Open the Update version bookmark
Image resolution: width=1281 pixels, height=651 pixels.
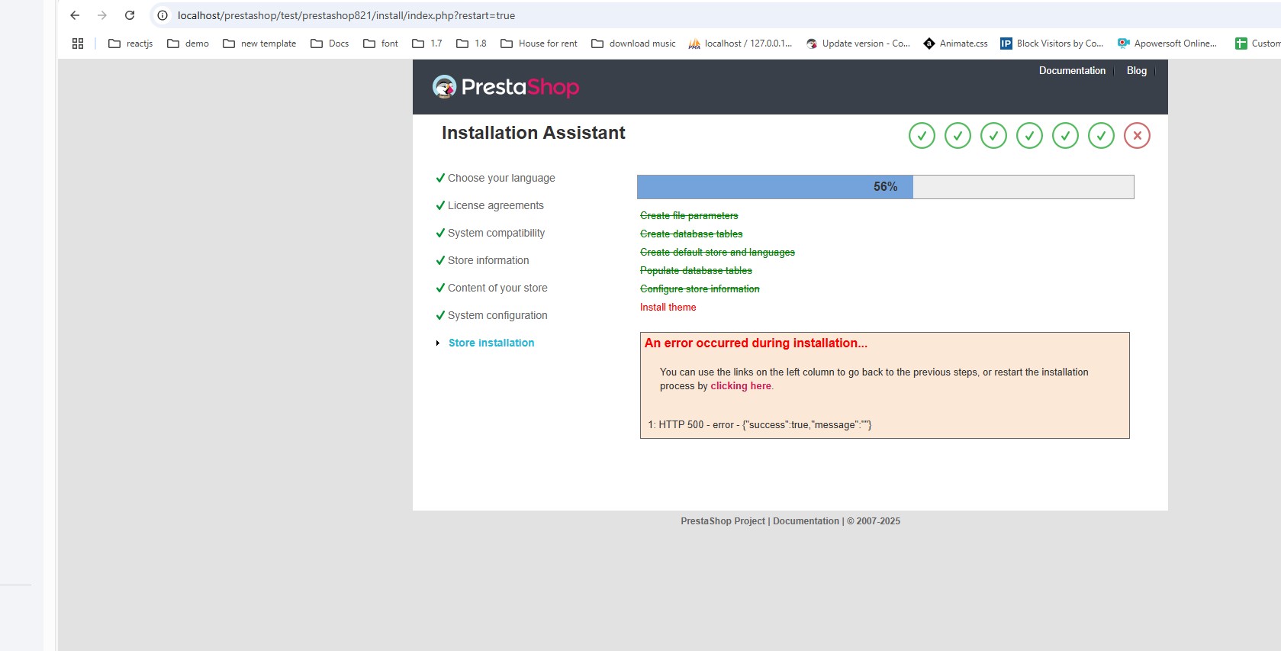coord(858,44)
